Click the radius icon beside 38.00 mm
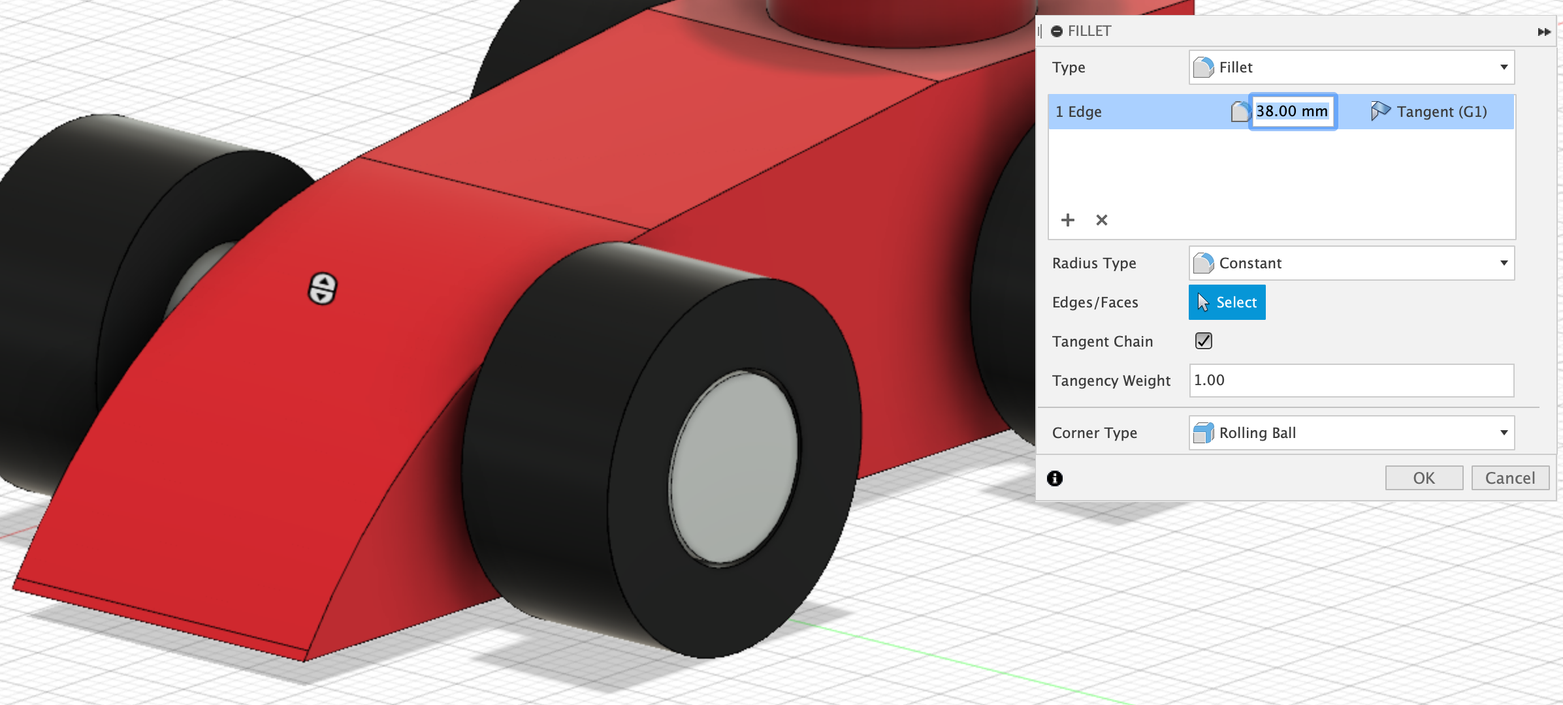The image size is (1563, 705). (1239, 112)
